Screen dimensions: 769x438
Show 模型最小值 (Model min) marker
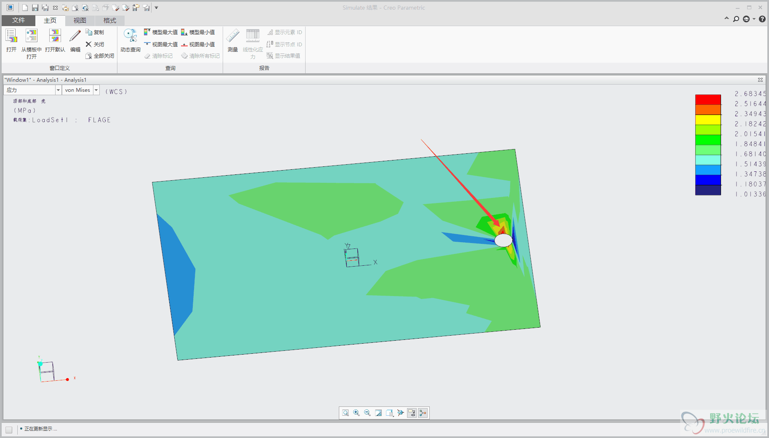(198, 32)
